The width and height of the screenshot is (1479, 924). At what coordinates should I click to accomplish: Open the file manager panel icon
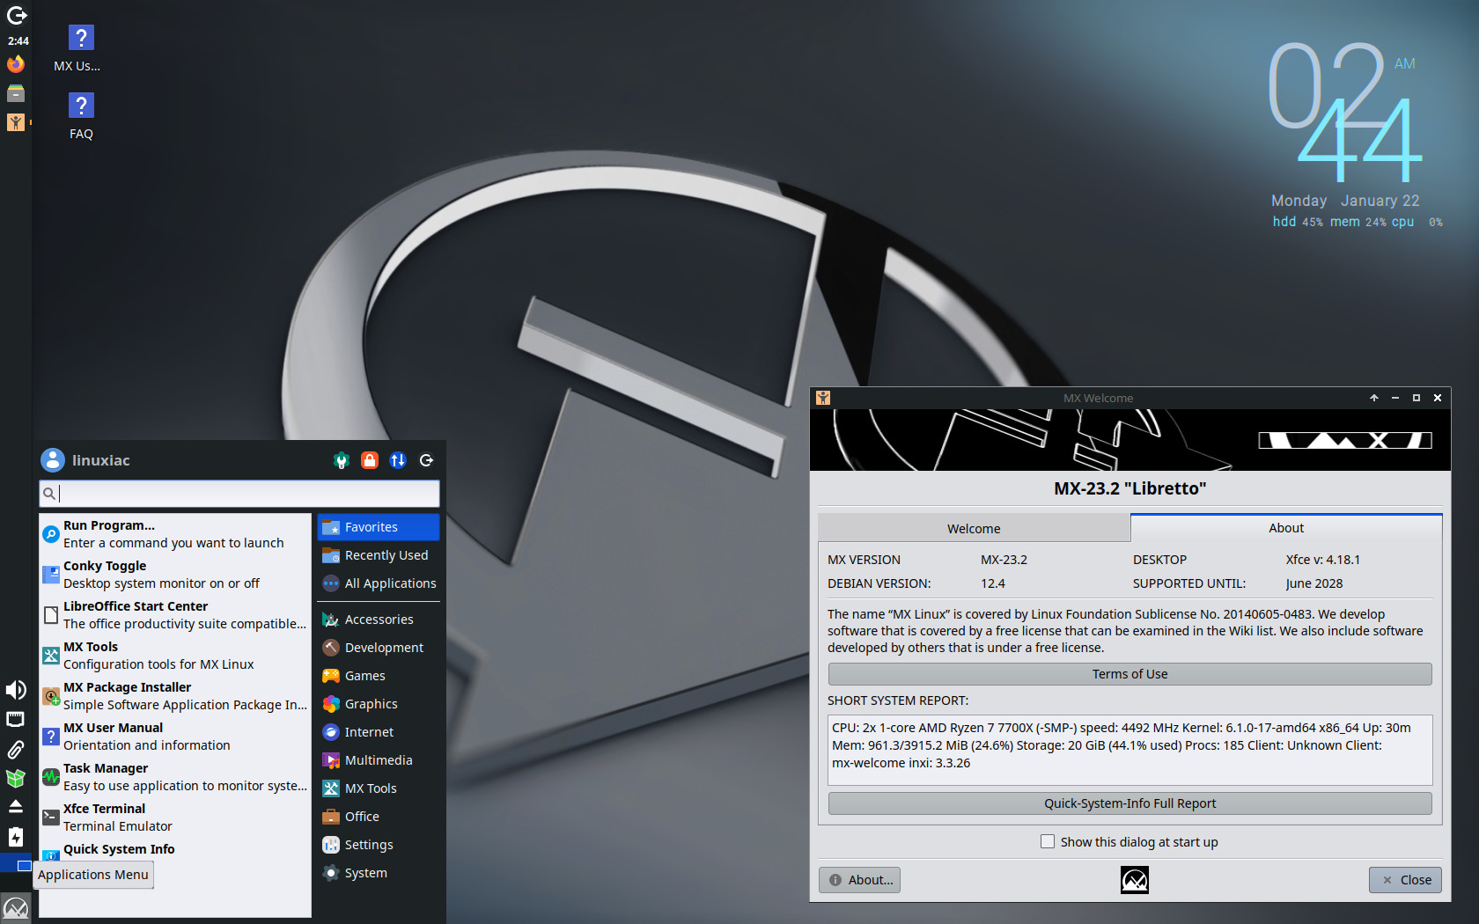coord(16,93)
